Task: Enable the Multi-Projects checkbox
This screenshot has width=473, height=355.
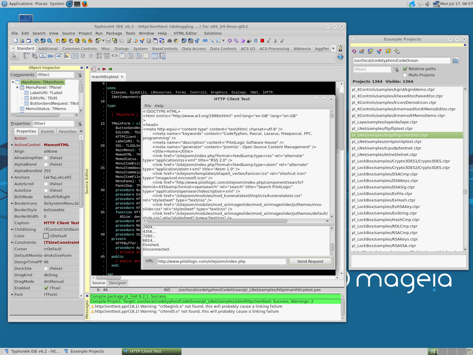Action: point(405,75)
